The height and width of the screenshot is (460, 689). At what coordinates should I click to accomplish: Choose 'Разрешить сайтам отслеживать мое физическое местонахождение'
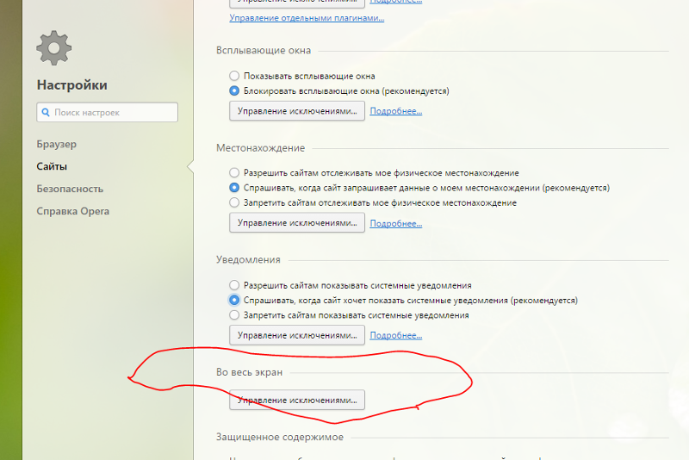tap(234, 172)
